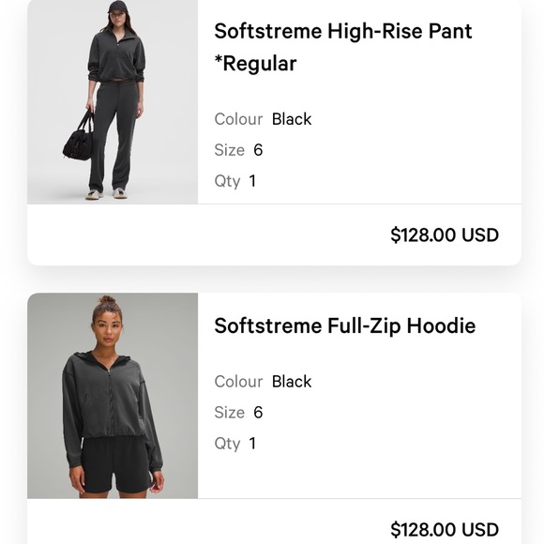Open the Softstreme High-Rise Pant product image
Viewport: 544px width, 544px height.
113,102
